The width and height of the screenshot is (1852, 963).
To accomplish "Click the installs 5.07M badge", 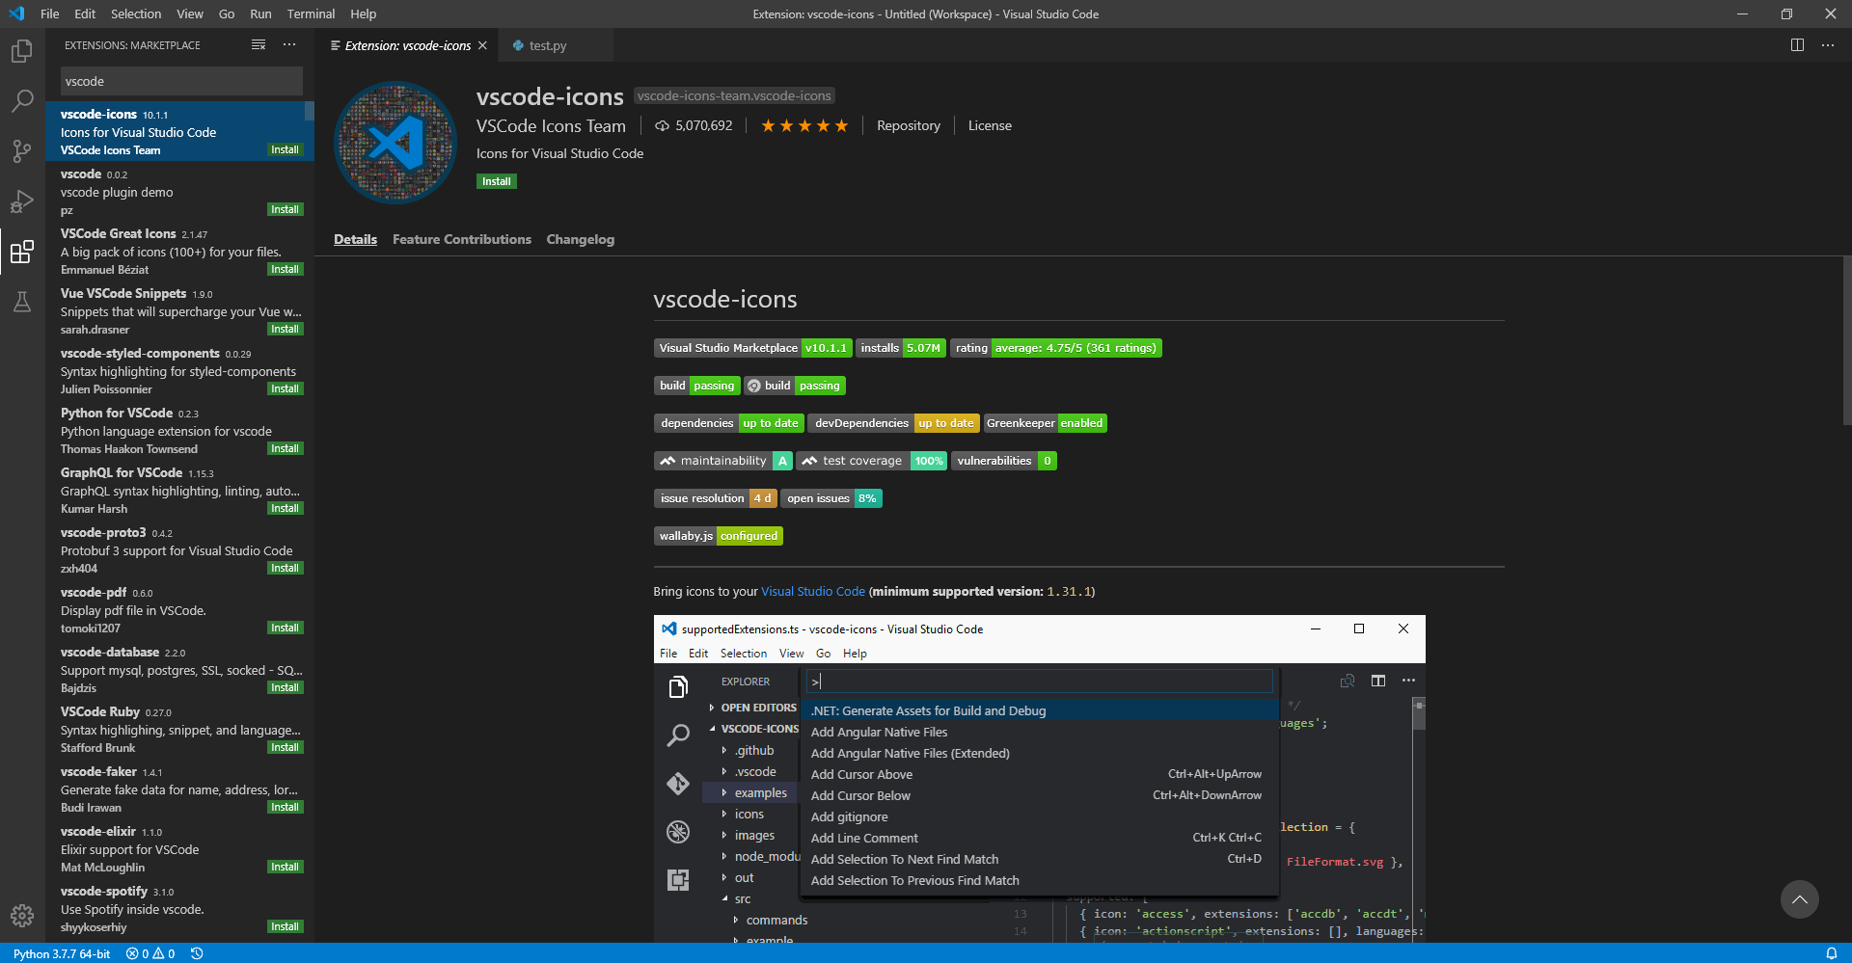I will 901,348.
